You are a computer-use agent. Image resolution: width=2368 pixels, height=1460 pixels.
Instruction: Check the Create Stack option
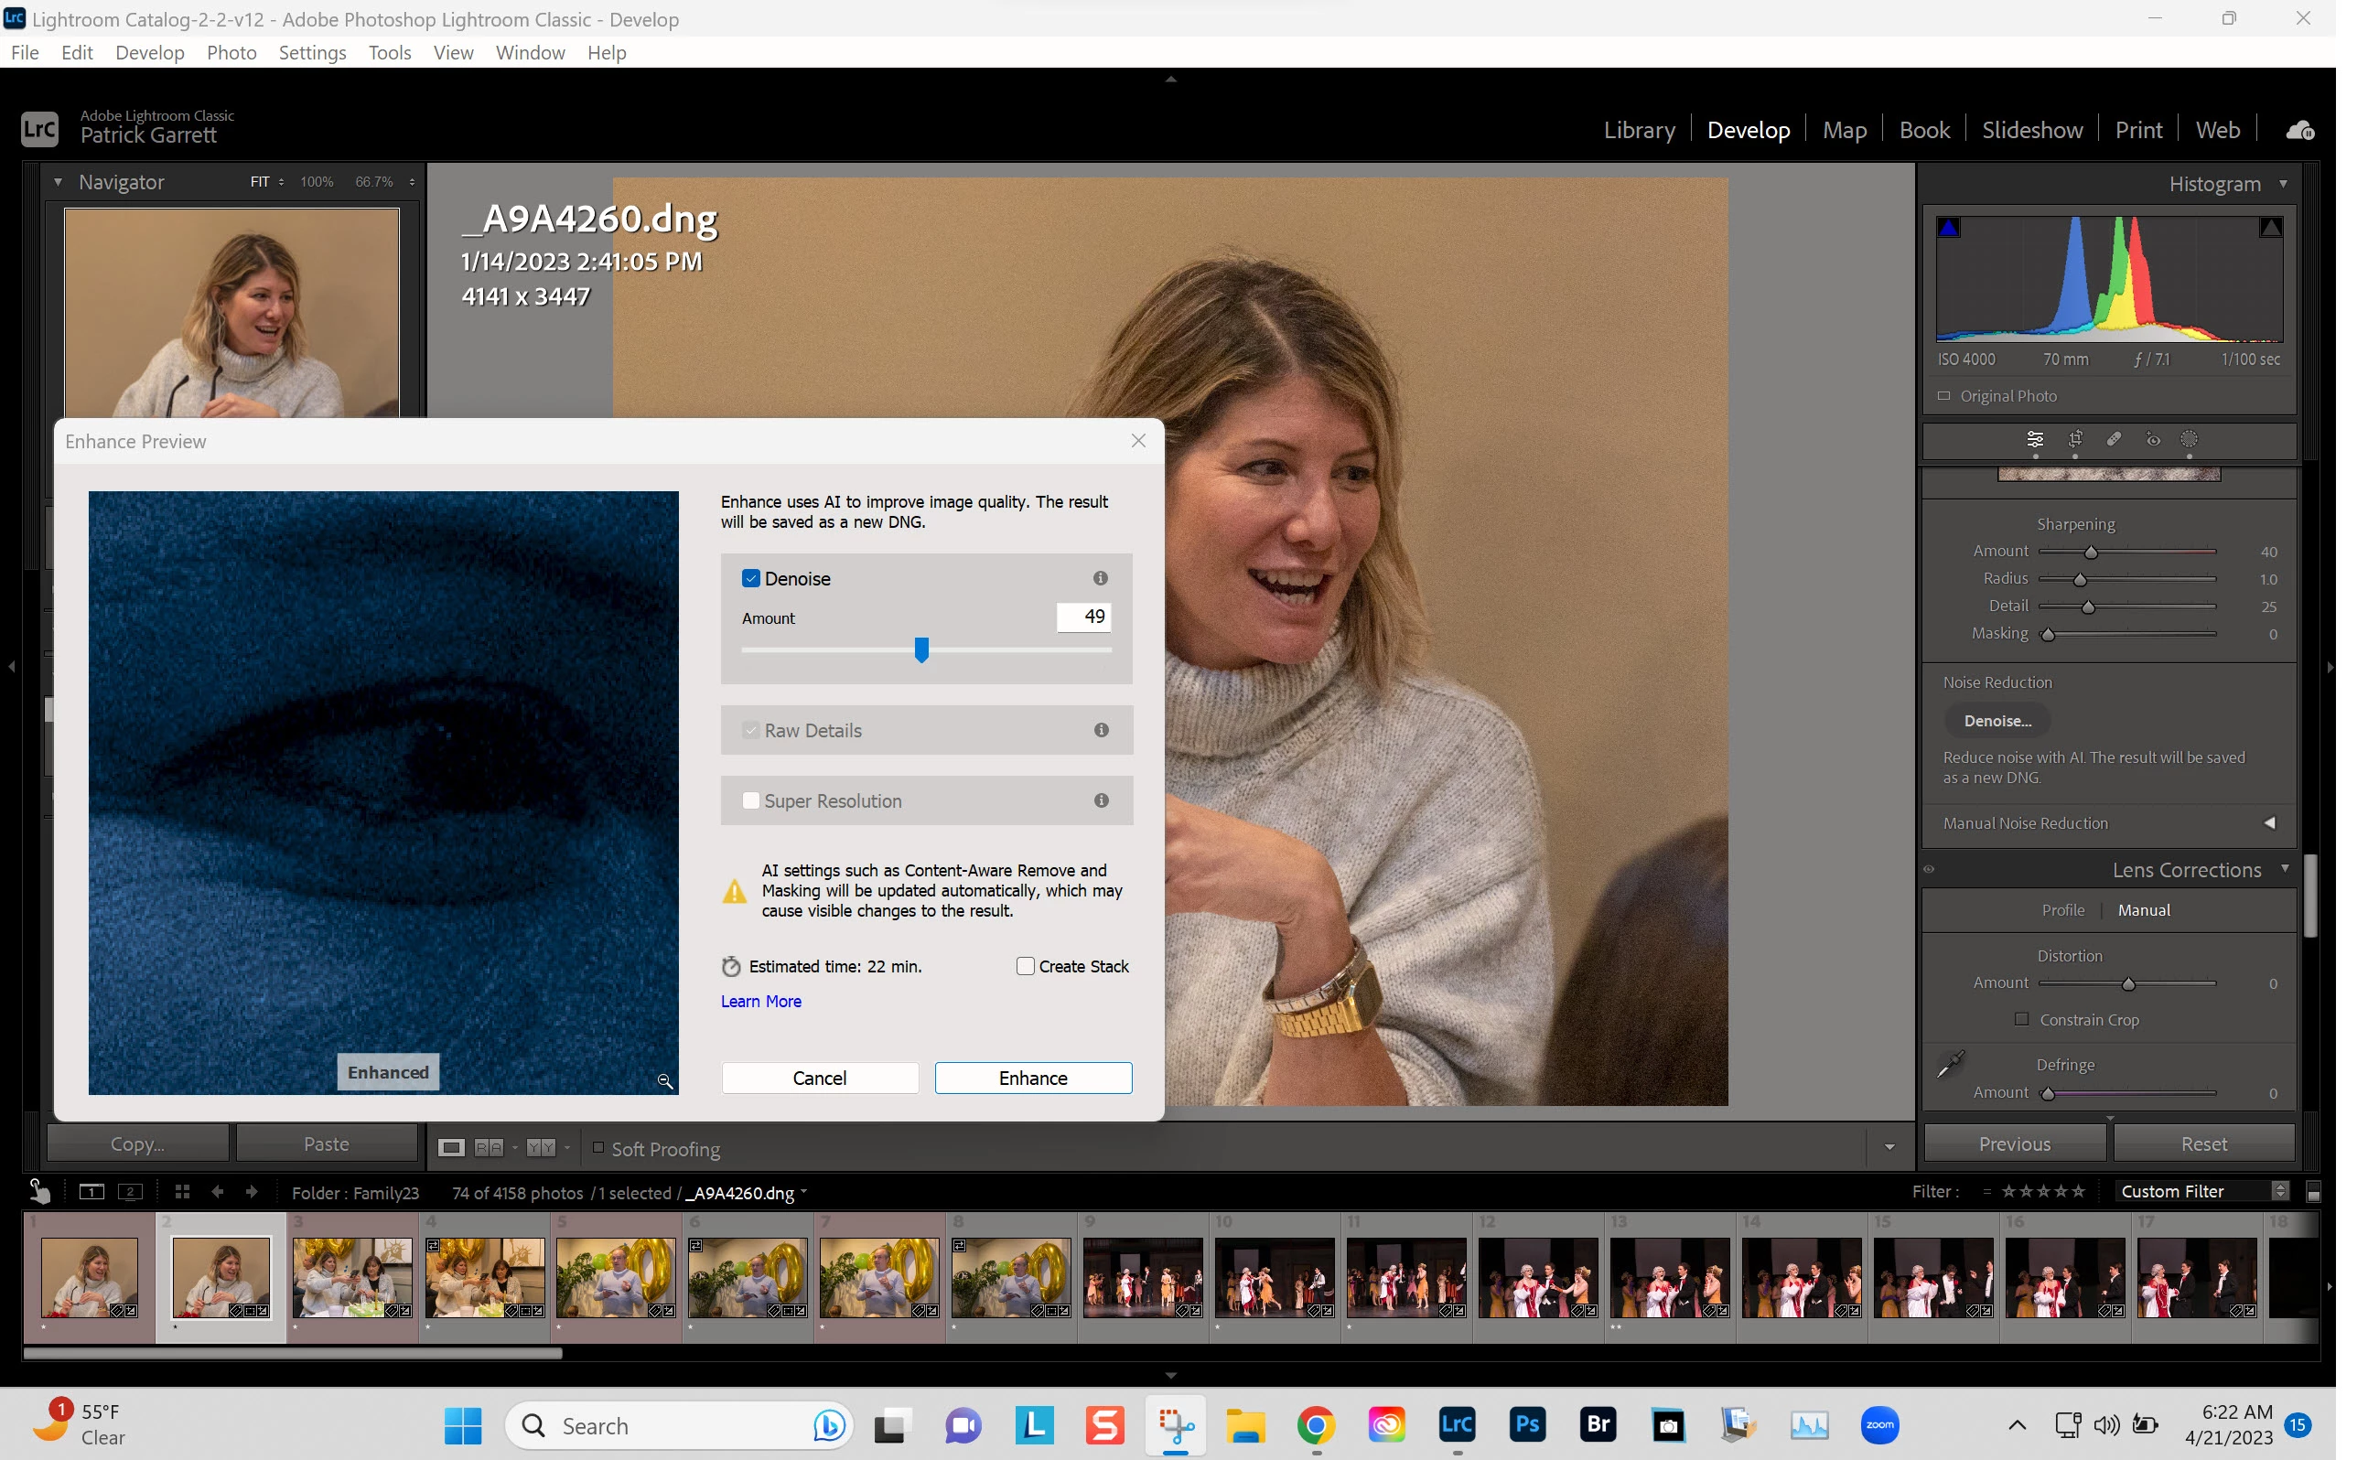(1026, 967)
